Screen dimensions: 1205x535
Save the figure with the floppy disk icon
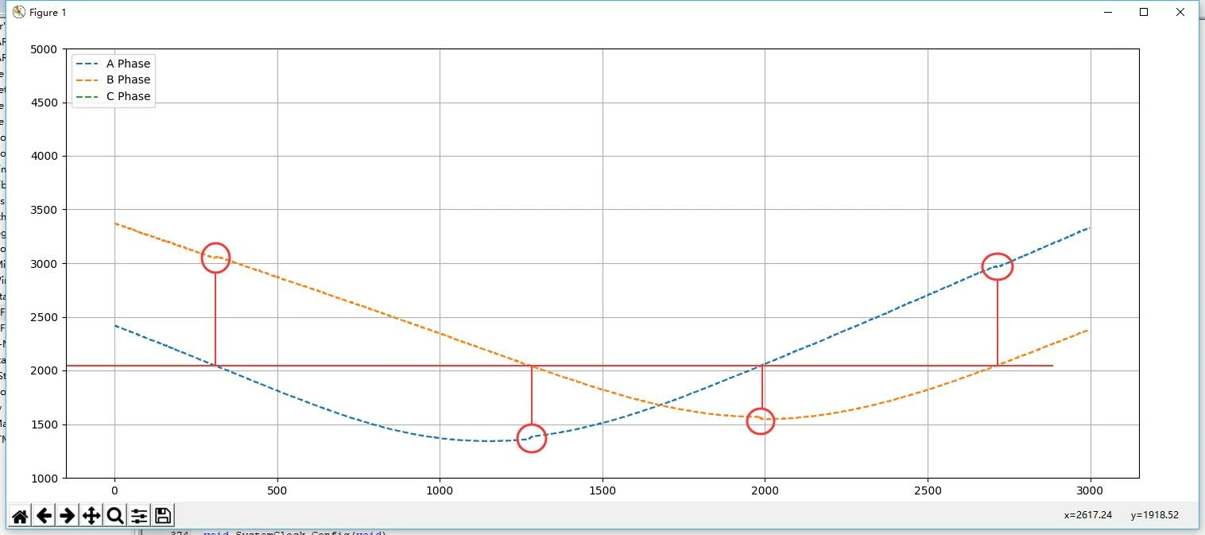click(163, 516)
